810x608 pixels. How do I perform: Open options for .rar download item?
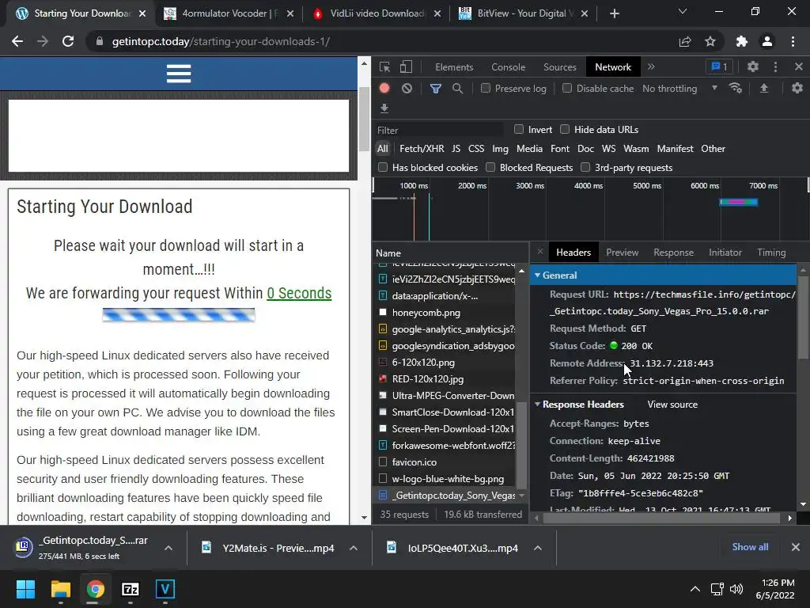coord(168,548)
